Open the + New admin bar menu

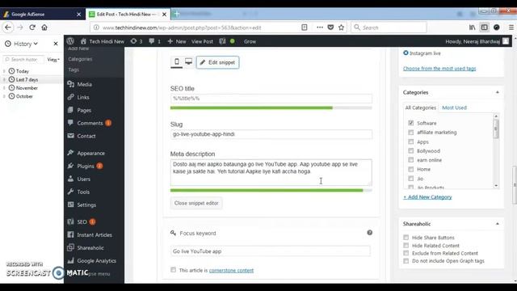(177, 41)
